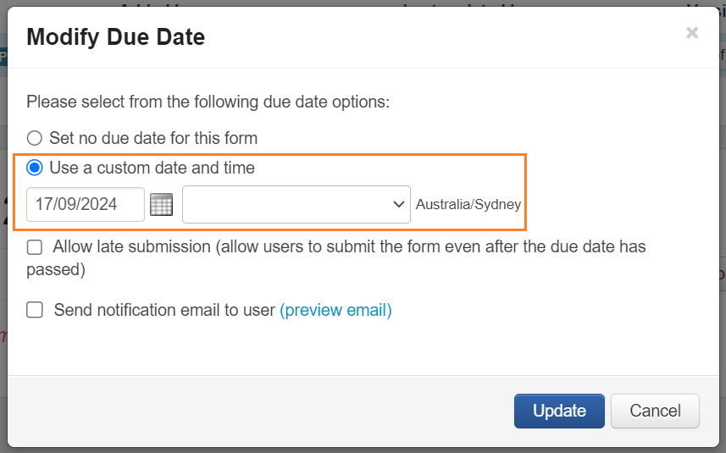Click the chevron arrow of time dropdown
726x453 pixels.
398,204
